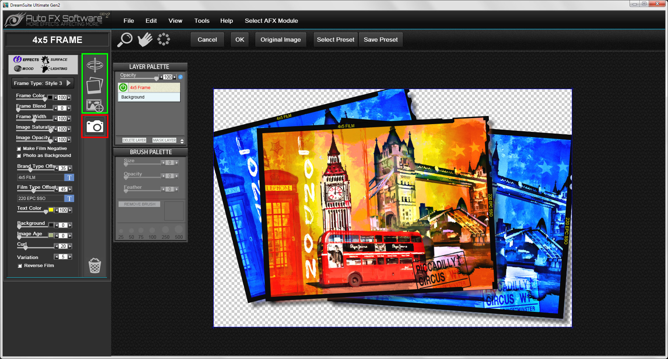Image resolution: width=668 pixels, height=359 pixels.
Task: Click REMOVE BRUSH button
Action: point(140,204)
